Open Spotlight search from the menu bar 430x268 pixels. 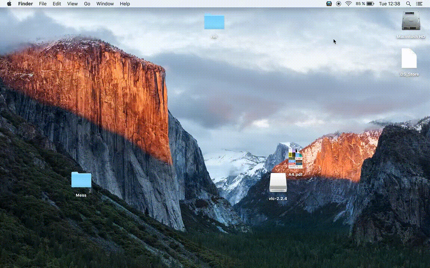[408, 4]
